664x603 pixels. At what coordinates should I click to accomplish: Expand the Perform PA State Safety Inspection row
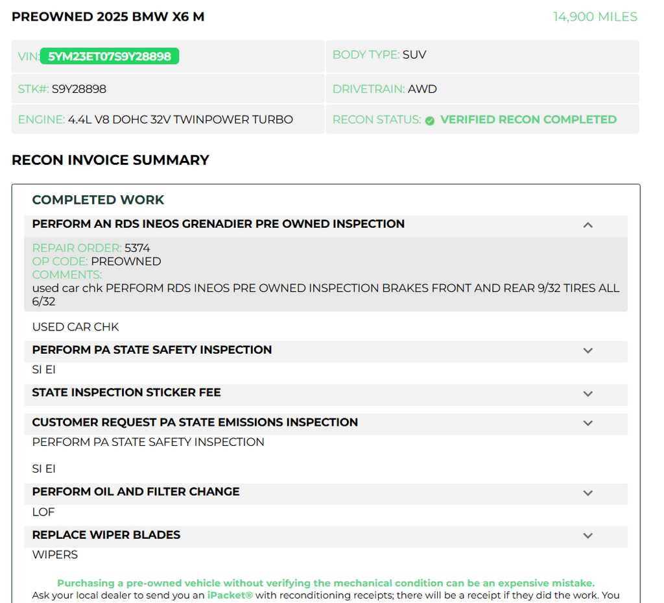coord(326,351)
